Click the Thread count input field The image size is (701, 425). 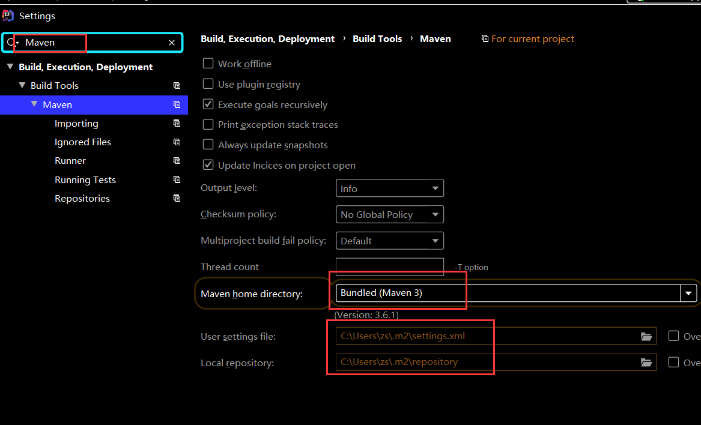click(x=390, y=267)
